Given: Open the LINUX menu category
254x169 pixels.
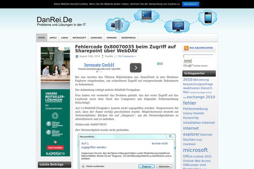Looking at the screenshot, I should point(65,38).
